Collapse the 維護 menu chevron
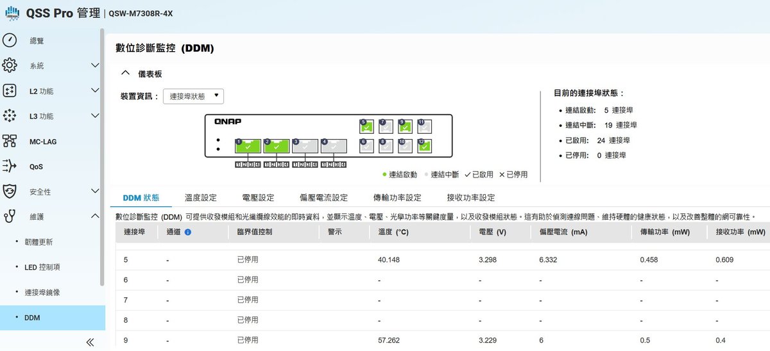 [x=95, y=216]
